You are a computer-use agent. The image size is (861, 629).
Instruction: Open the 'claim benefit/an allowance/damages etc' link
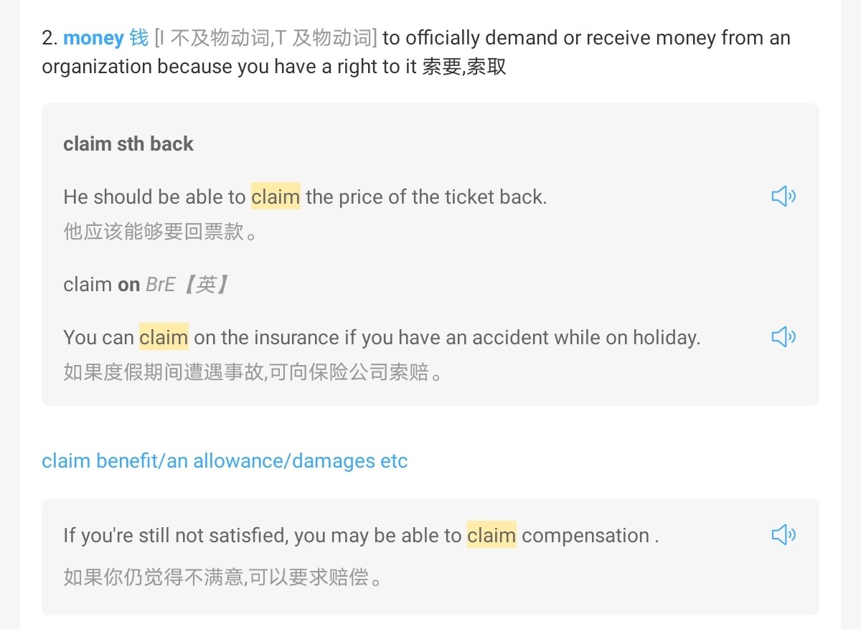(x=225, y=460)
